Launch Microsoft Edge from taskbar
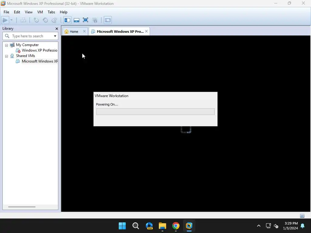The width and height of the screenshot is (311, 233). [x=149, y=226]
